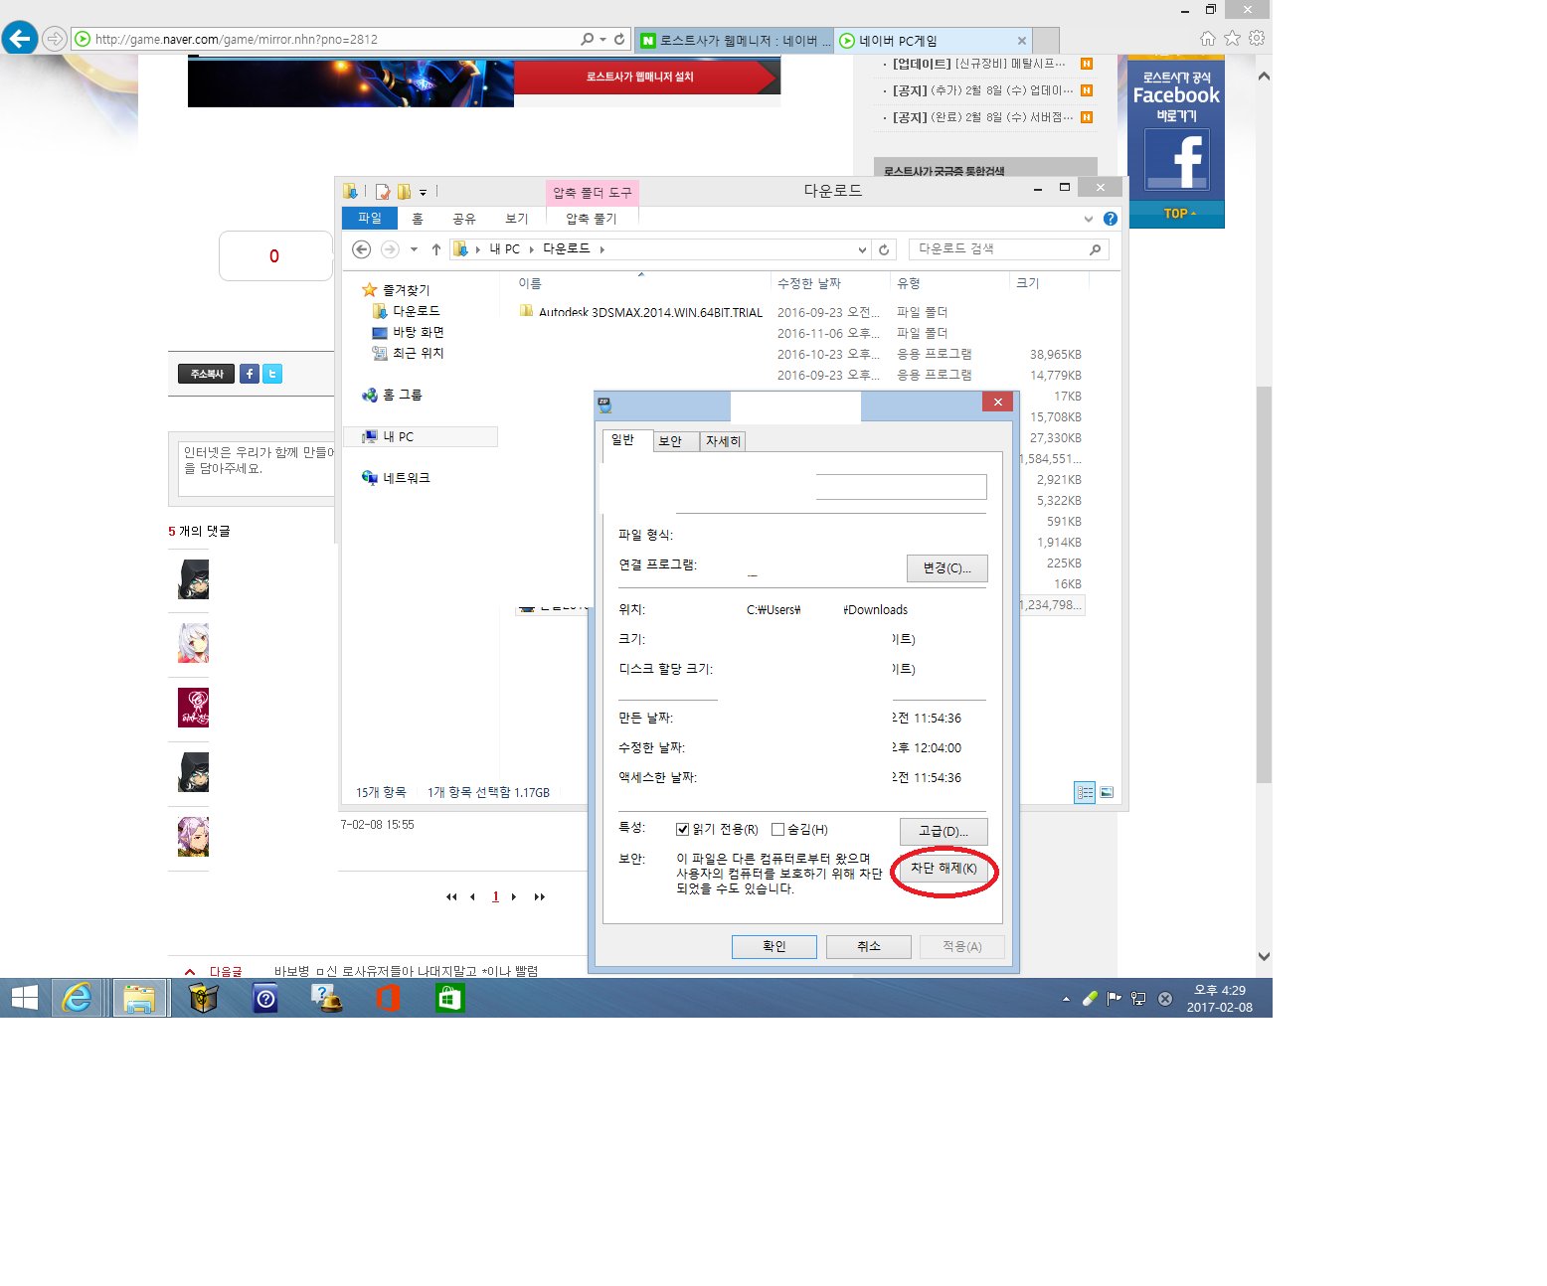
Task: Open favorites star in Internet Explorer
Action: point(1233,39)
